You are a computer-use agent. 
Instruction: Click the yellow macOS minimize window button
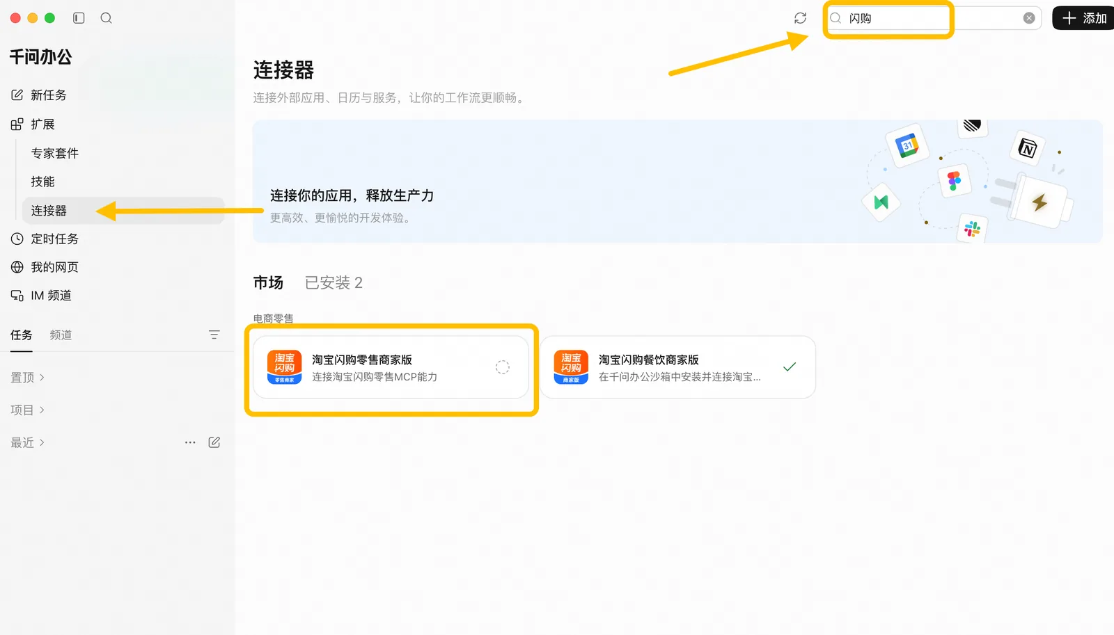[32, 18]
